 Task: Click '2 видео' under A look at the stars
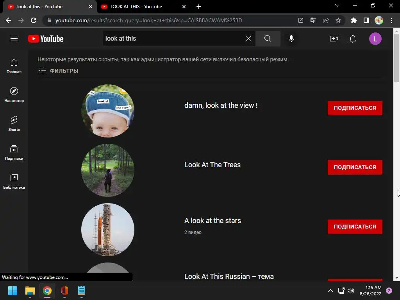193,232
